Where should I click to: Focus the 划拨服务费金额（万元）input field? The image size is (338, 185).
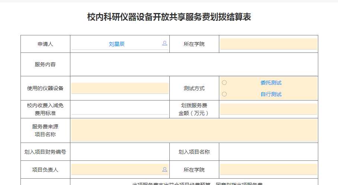tap(268, 109)
